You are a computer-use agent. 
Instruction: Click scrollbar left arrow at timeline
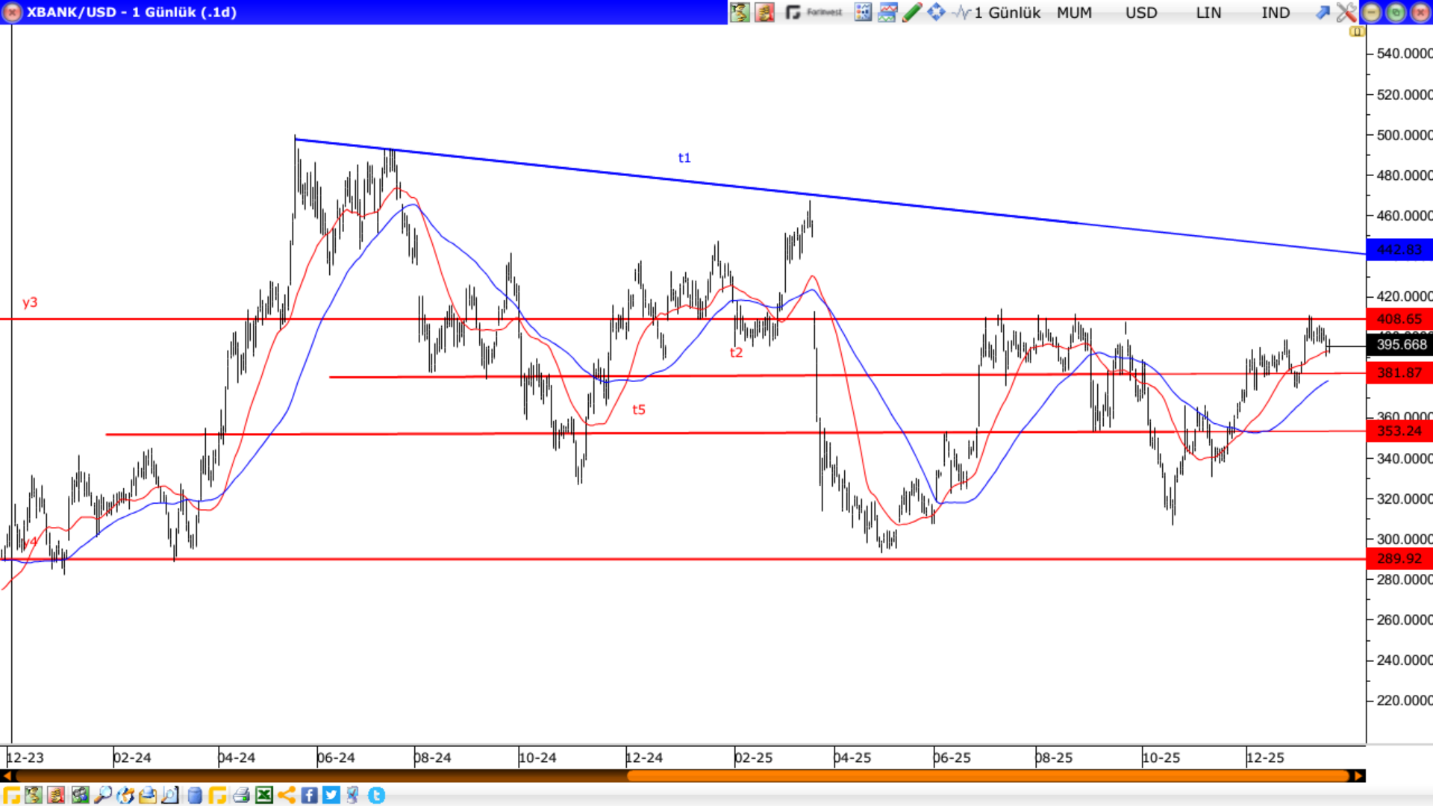[7, 776]
